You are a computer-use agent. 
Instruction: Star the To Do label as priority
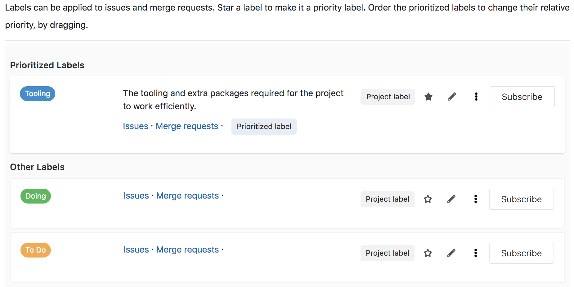pyautogui.click(x=428, y=253)
